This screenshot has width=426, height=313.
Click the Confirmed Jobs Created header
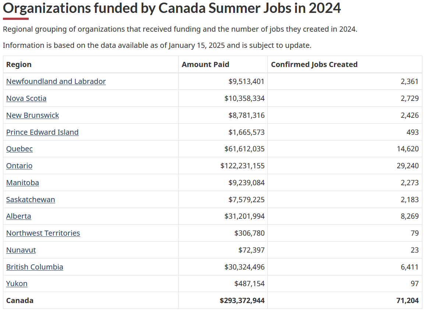click(314, 64)
